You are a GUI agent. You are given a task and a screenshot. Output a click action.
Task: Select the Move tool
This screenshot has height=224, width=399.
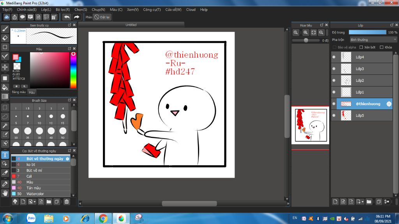click(5, 67)
